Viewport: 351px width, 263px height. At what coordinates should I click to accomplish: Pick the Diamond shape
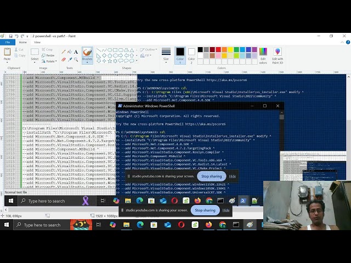[x=104, y=55]
